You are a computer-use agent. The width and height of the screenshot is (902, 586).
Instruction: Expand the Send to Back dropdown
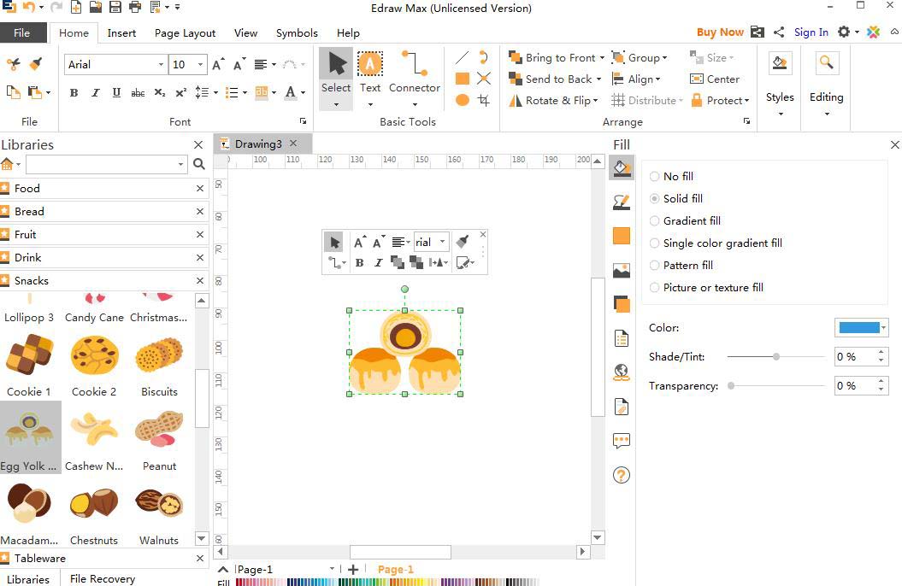[598, 79]
